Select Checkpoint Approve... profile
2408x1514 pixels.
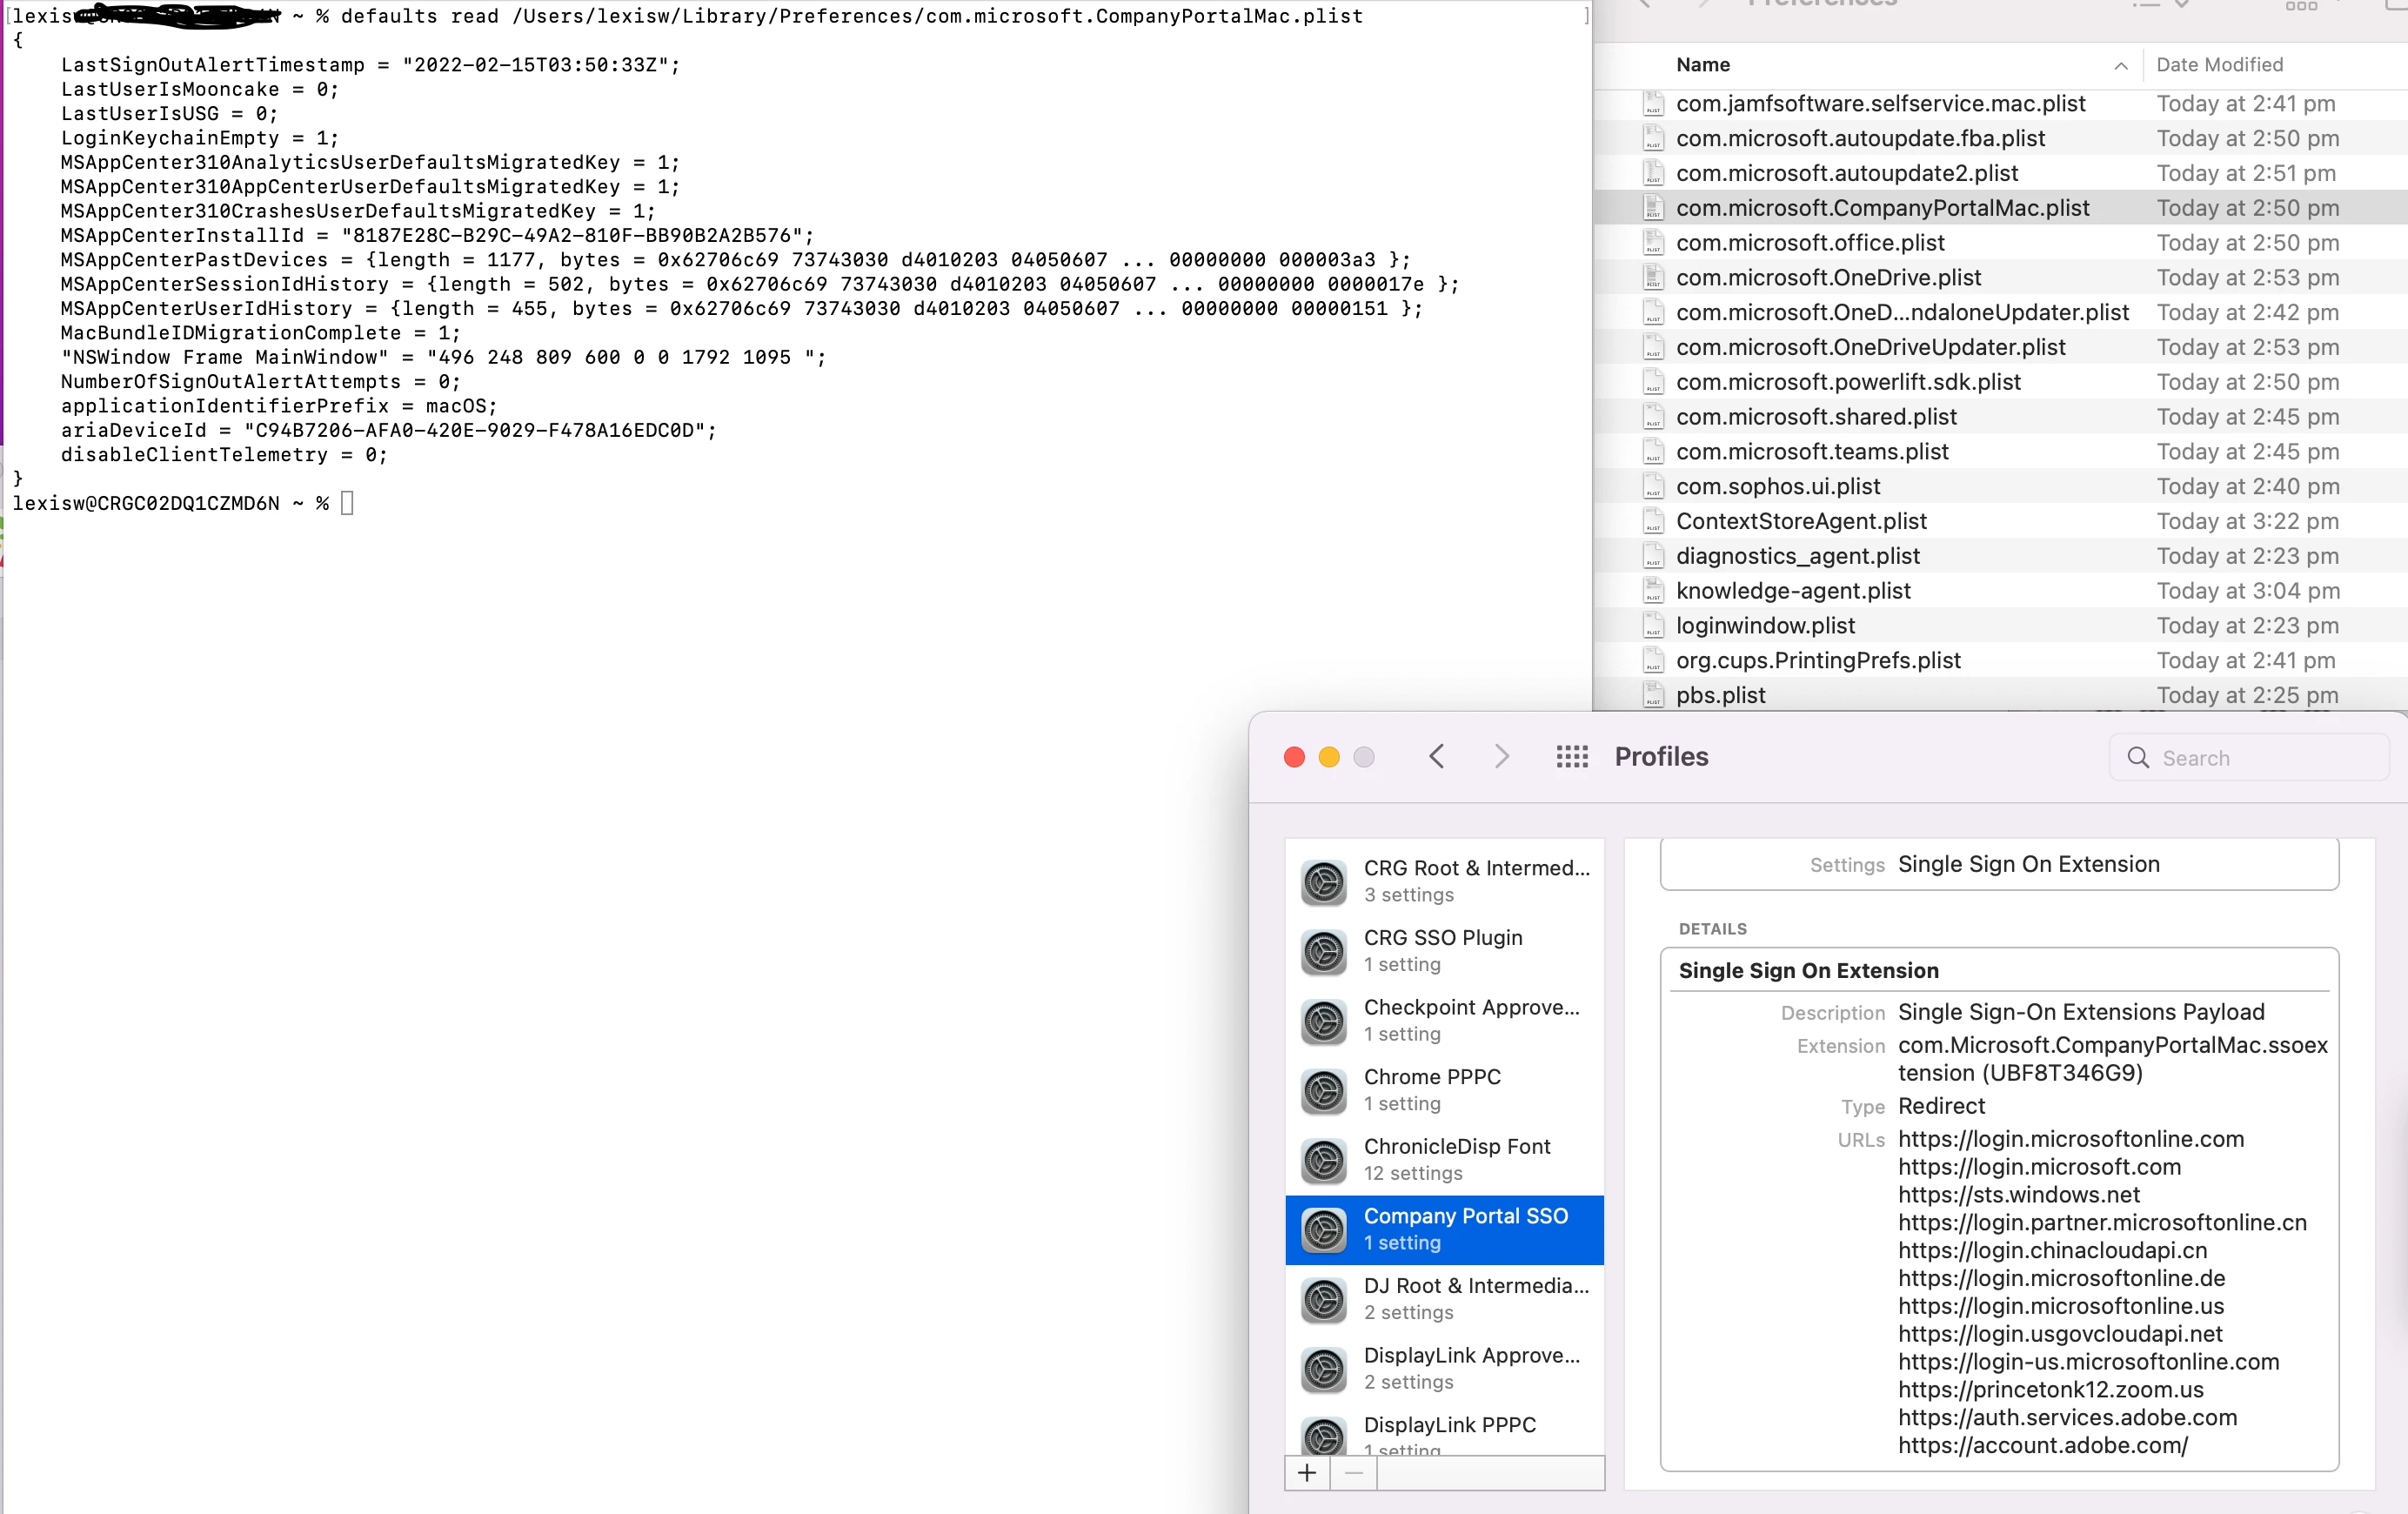coord(1444,1020)
